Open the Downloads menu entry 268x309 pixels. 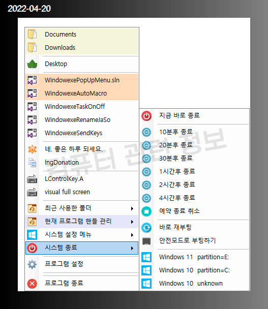(x=82, y=48)
